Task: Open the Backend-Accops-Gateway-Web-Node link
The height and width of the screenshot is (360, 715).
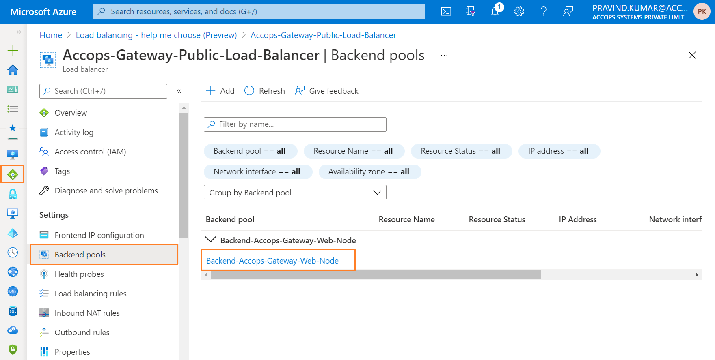Action: [272, 261]
